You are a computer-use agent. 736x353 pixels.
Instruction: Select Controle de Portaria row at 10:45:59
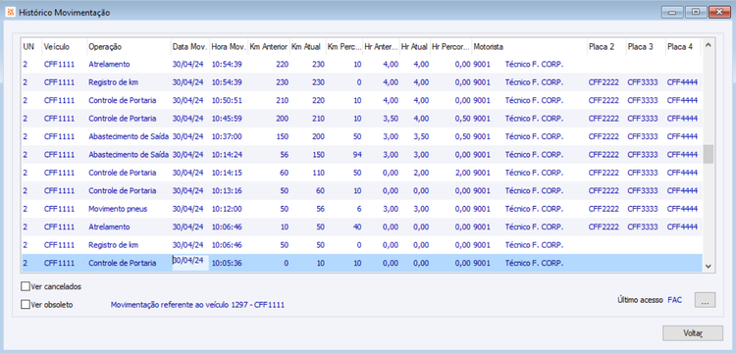coord(362,119)
